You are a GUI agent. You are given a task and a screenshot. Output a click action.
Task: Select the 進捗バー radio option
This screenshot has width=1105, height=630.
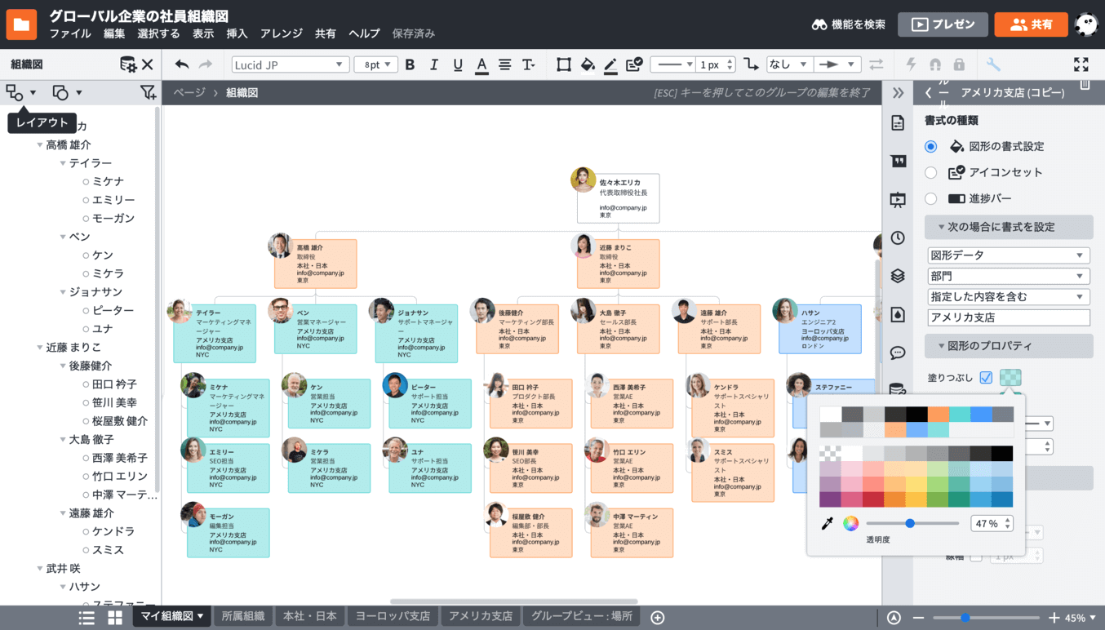coord(930,198)
